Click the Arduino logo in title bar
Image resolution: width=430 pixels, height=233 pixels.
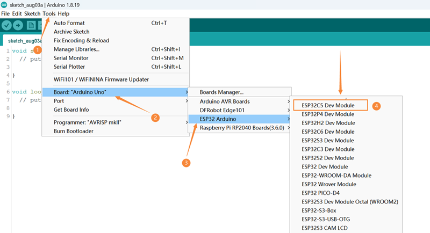[4, 4]
